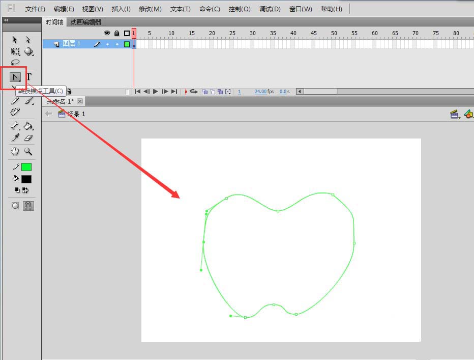474x360 pixels.
Task: Open the Edit Symbols dropdown
Action: 468,115
